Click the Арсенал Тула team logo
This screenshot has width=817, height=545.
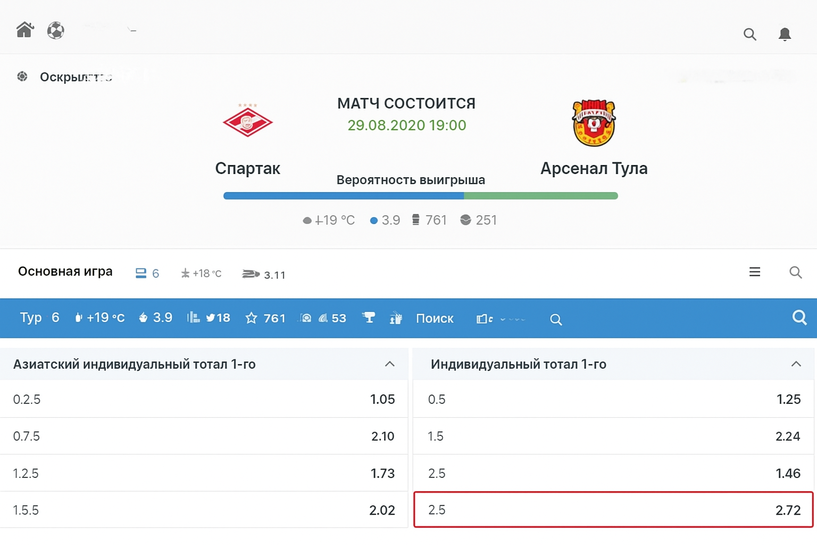[594, 122]
